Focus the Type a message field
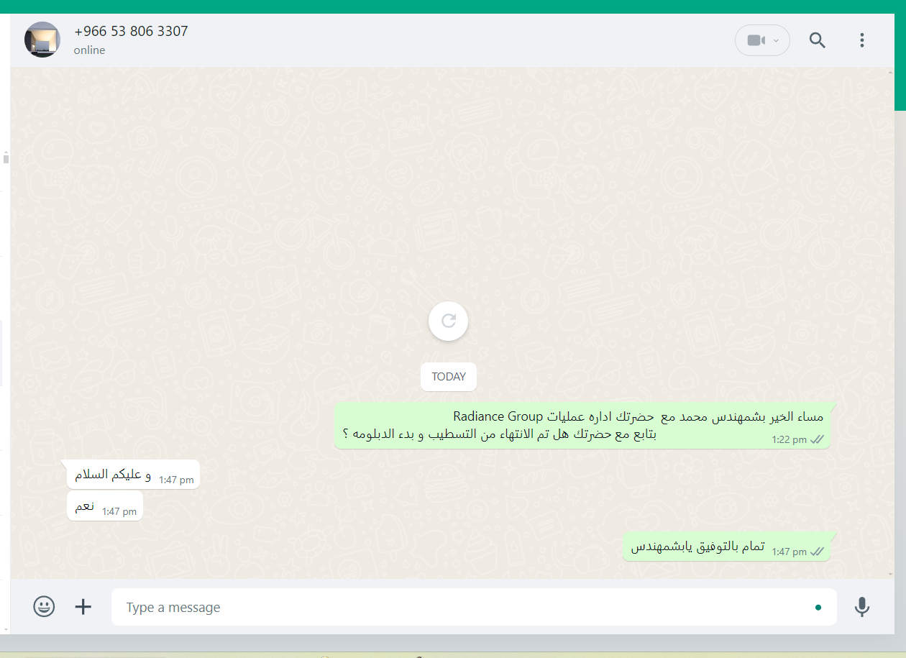The image size is (906, 658). pyautogui.click(x=474, y=607)
